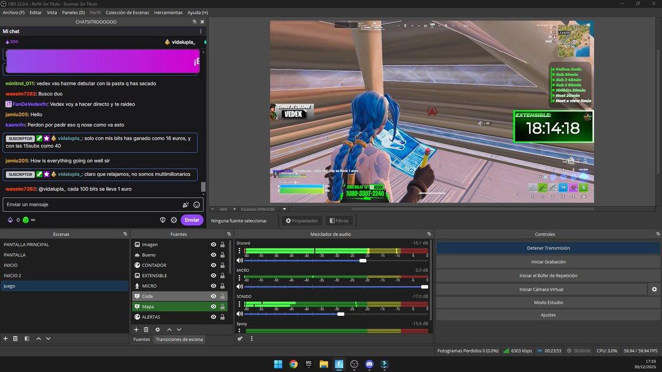
Task: Open Mi chat three-dot options menu
Action: (201, 31)
